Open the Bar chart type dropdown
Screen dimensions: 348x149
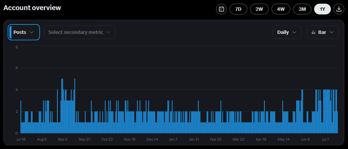[322, 32]
